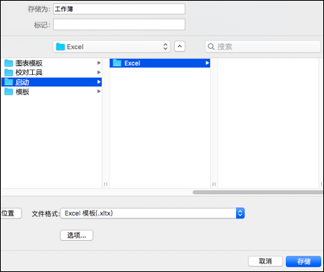Screen dimensions: 324x272
Task: Expand 图表模板 folder arrow
Action: coord(99,63)
